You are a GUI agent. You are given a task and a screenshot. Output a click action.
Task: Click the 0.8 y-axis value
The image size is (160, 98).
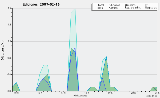tap(9, 58)
